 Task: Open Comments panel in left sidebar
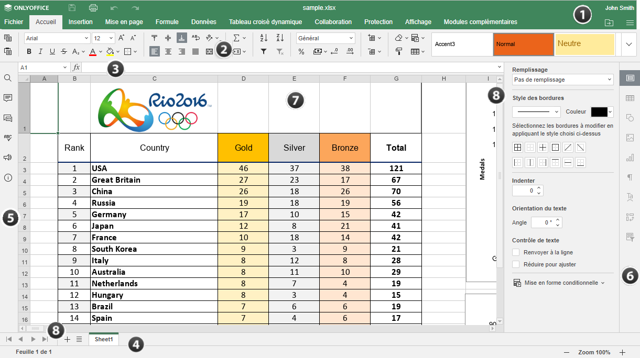pyautogui.click(x=8, y=98)
